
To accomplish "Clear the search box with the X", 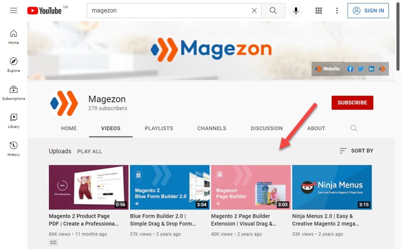I will point(254,11).
